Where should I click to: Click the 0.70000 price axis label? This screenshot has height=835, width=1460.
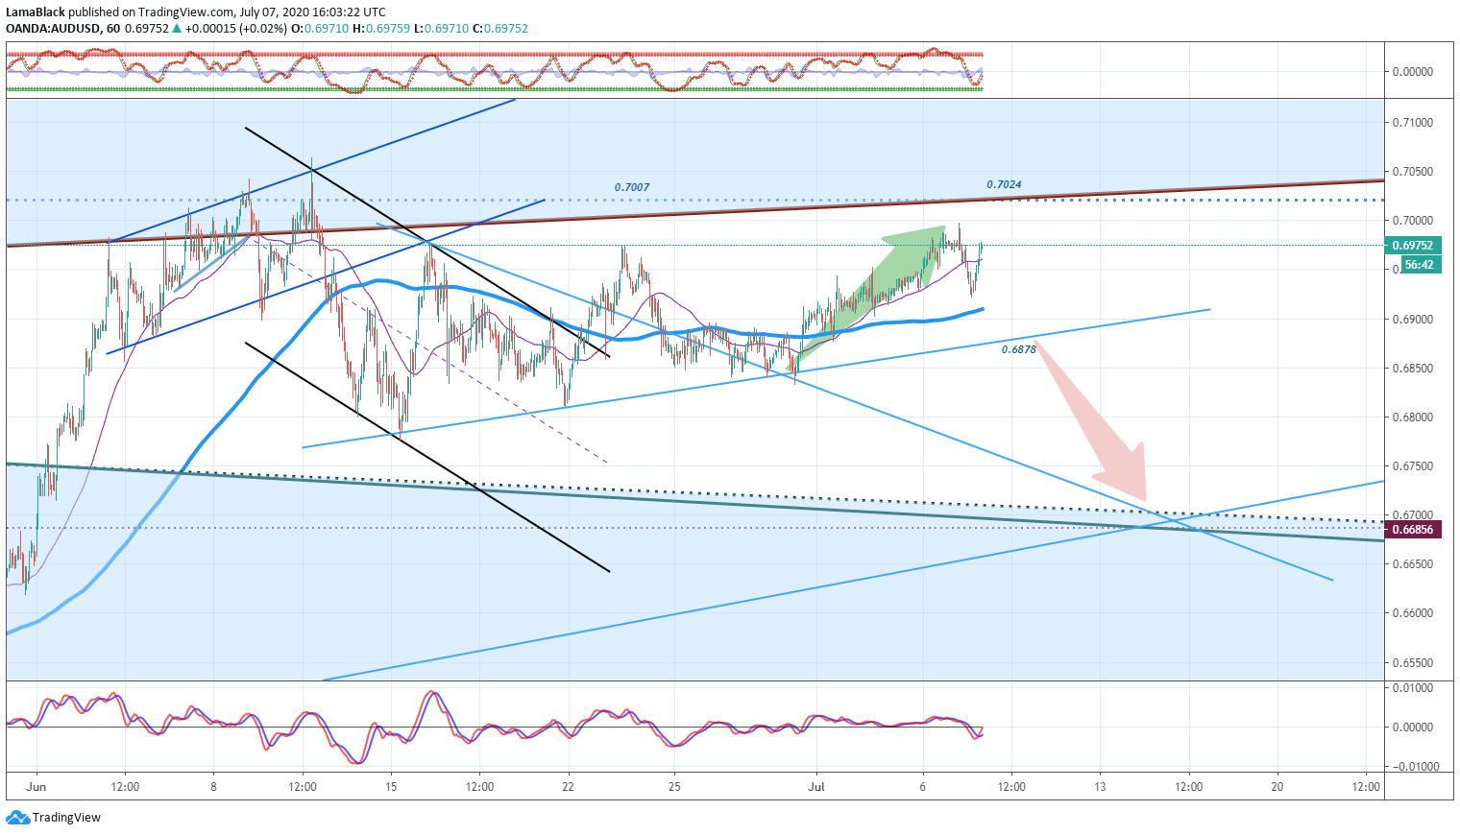[x=1412, y=221]
